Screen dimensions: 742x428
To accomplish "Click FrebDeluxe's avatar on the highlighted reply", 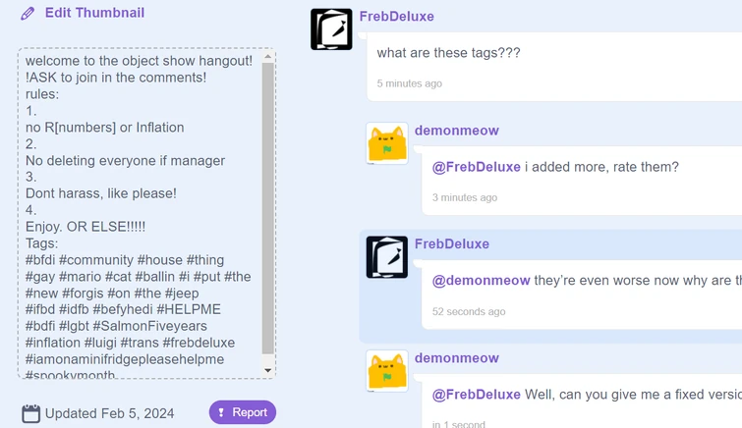I will 386,257.
